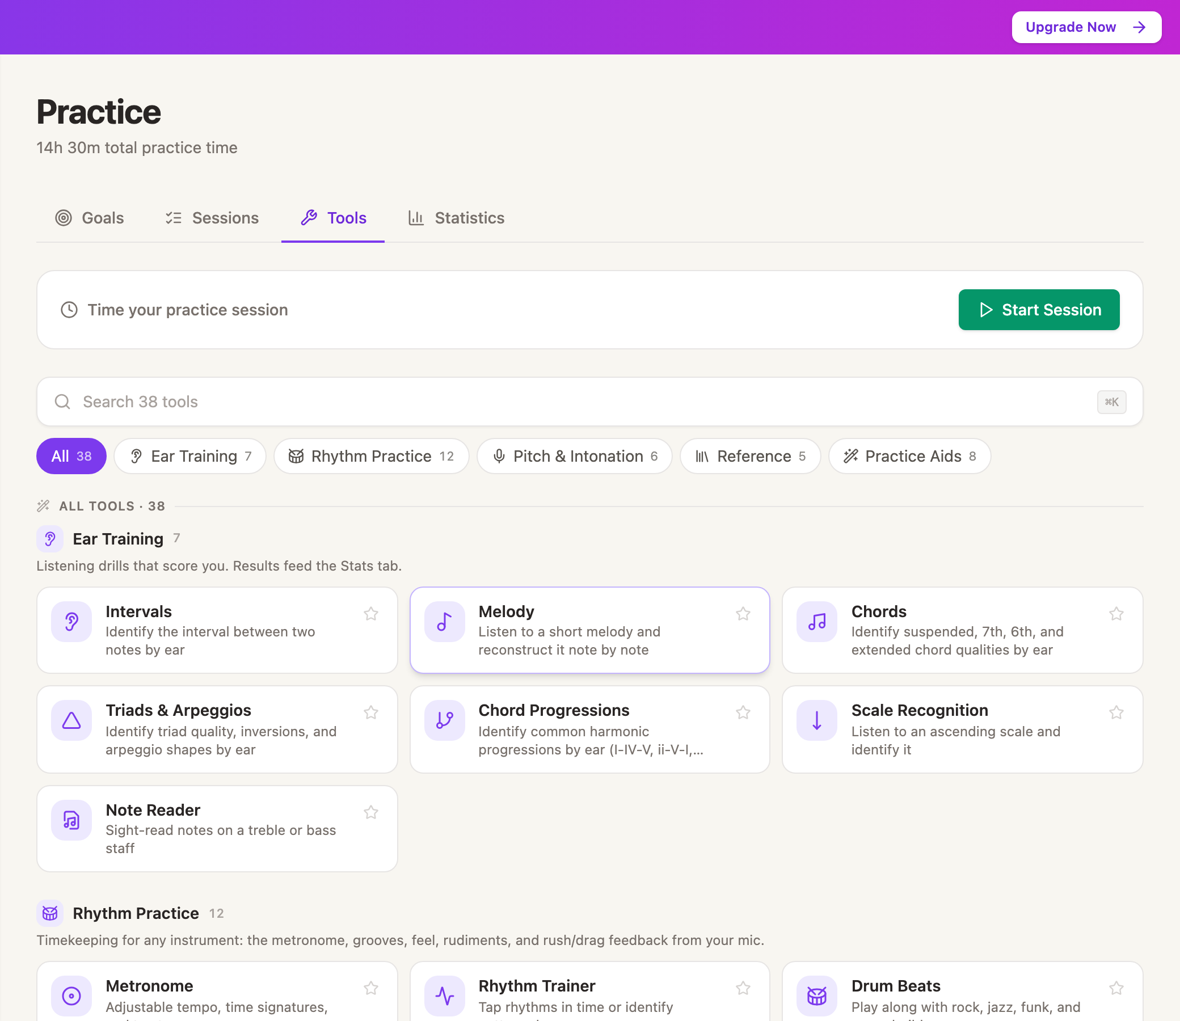Click the Drum Beats drum icon
The height and width of the screenshot is (1021, 1180).
point(816,996)
